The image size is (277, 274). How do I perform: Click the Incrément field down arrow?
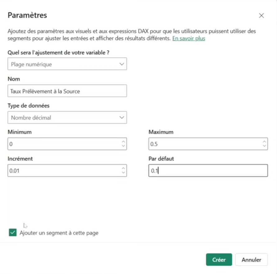point(123,173)
